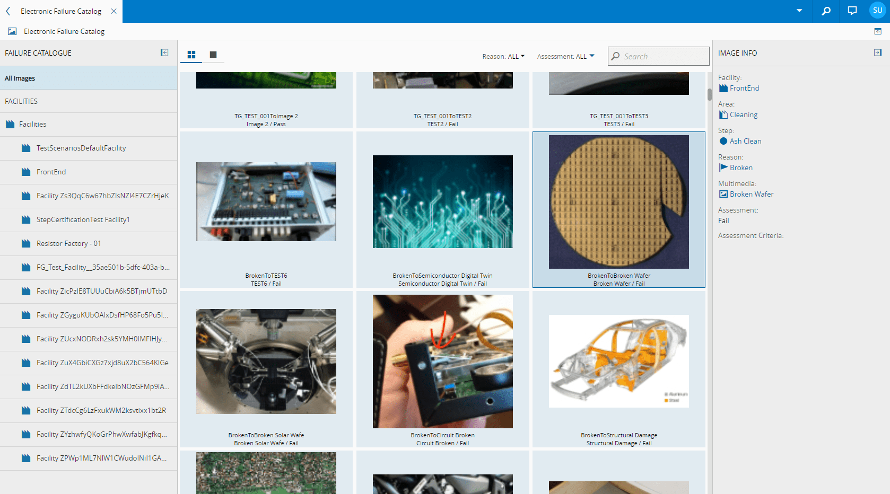Click the FACILITIES section header

(x=21, y=101)
